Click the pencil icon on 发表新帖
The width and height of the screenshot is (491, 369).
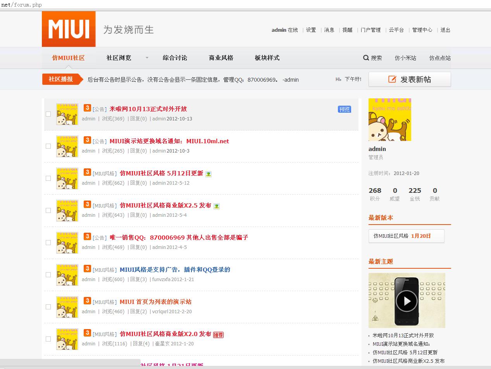(392, 79)
